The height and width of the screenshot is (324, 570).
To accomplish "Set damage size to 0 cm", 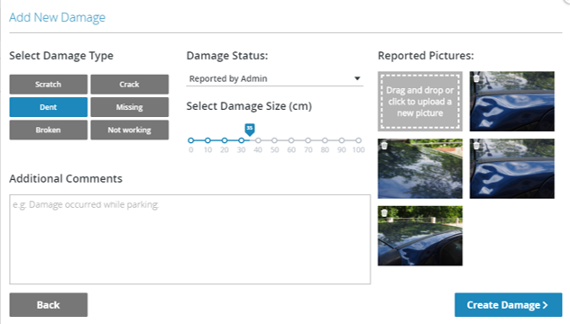I will [191, 140].
